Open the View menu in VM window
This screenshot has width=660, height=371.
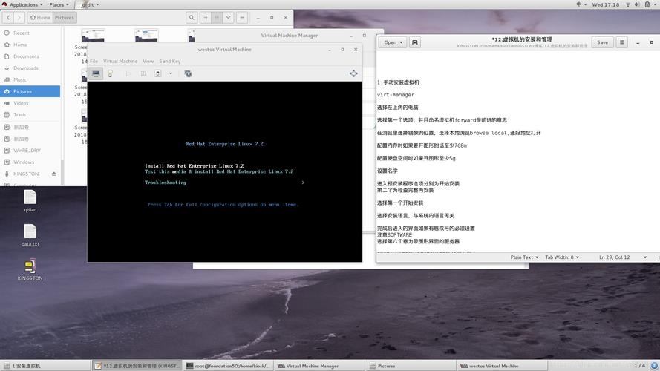[148, 61]
